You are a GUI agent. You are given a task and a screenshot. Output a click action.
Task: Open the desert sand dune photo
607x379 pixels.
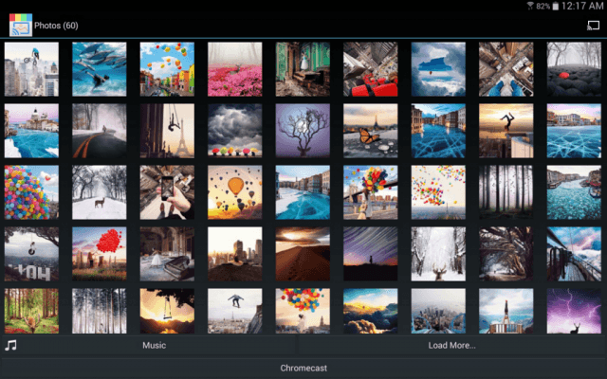click(x=303, y=254)
